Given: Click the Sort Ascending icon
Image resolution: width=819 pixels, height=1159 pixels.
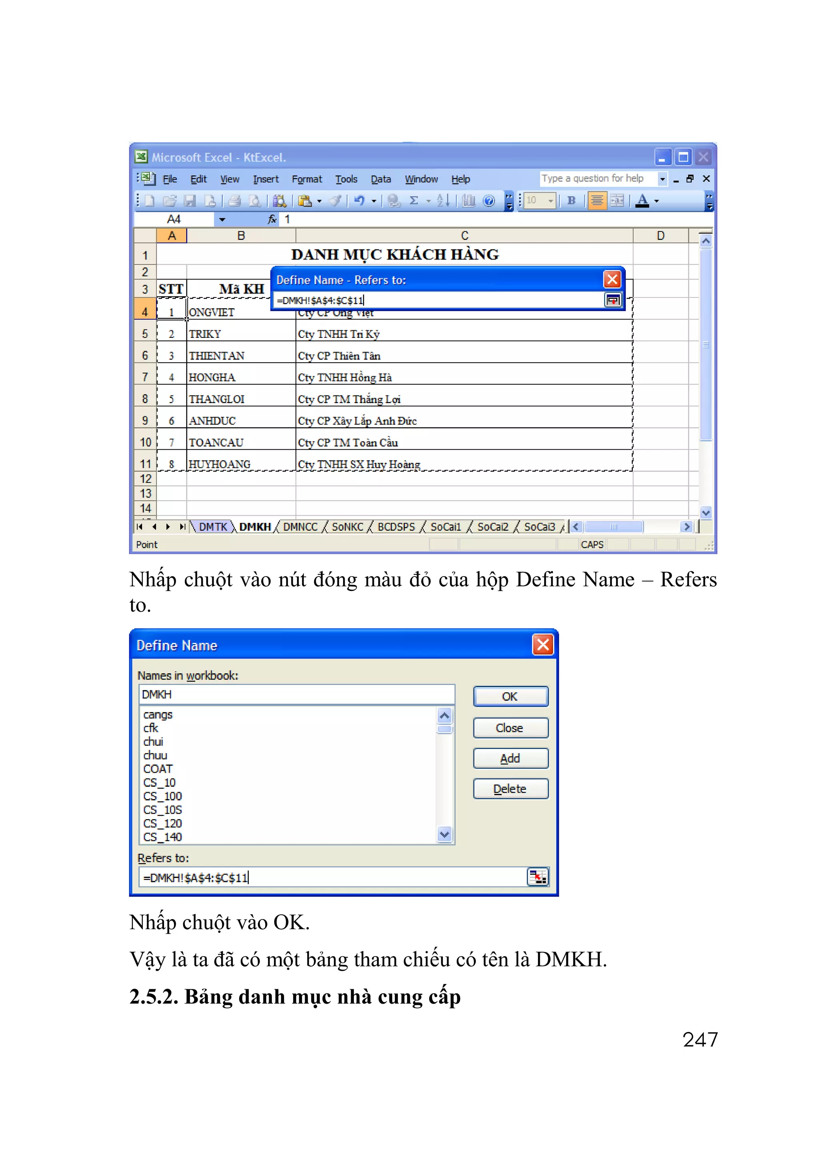Looking at the screenshot, I should tap(443, 201).
